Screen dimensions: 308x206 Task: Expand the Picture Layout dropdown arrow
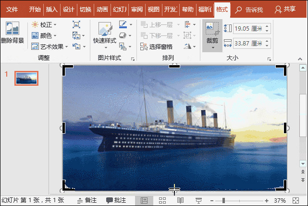(130, 46)
